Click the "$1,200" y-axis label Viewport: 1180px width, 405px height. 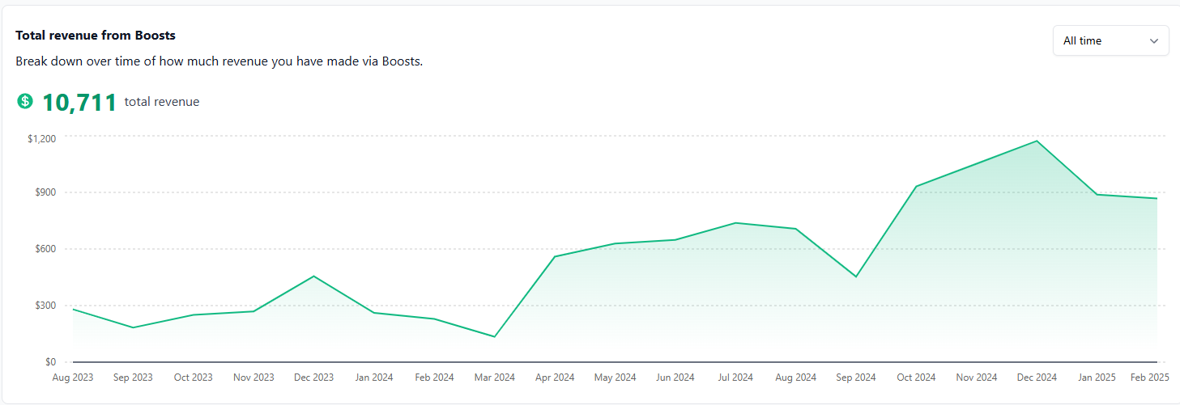point(41,139)
